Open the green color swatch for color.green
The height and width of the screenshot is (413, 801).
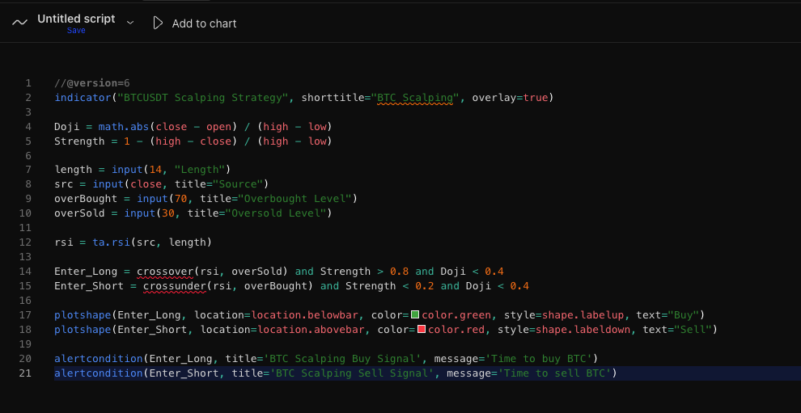tap(415, 315)
